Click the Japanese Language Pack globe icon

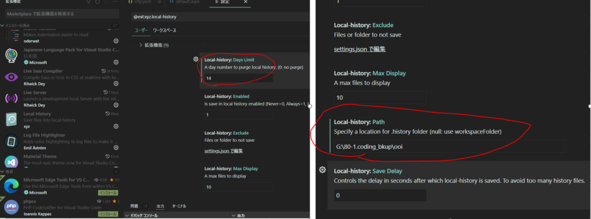(12, 56)
